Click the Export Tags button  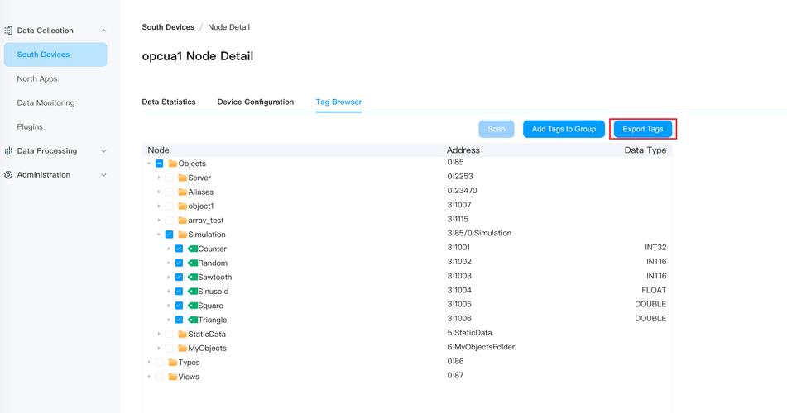coord(643,129)
